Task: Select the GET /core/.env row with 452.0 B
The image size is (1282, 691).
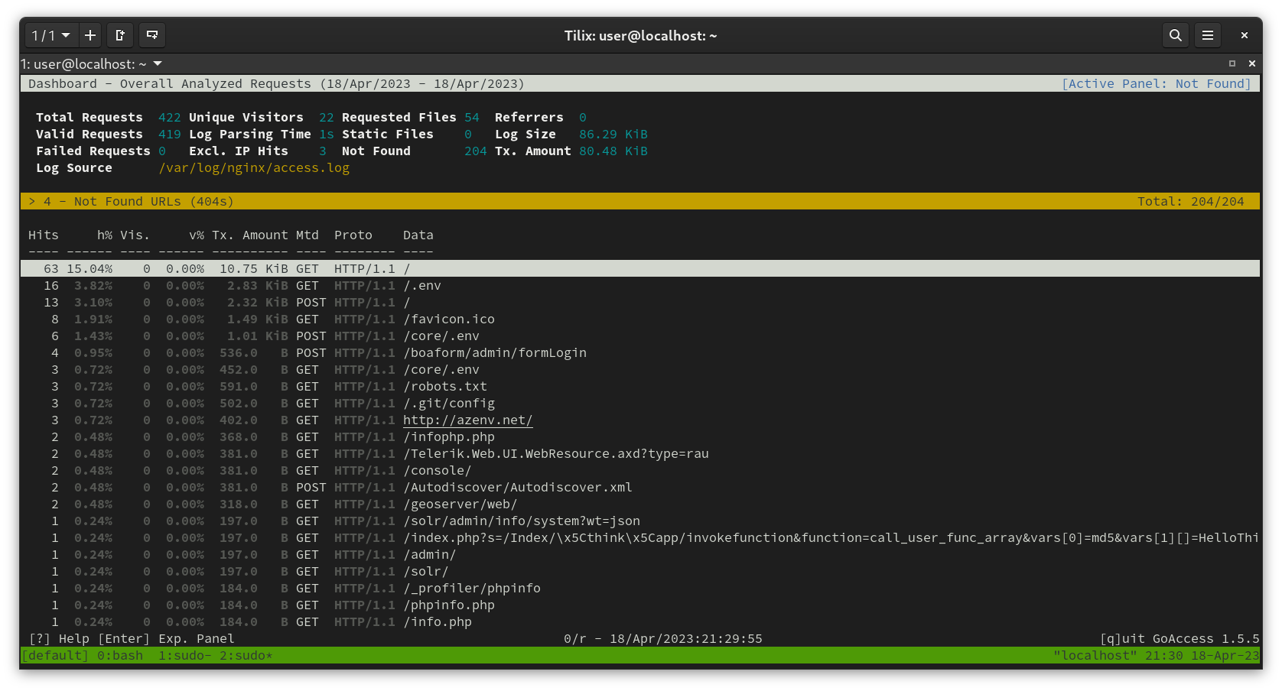Action: pyautogui.click(x=640, y=370)
